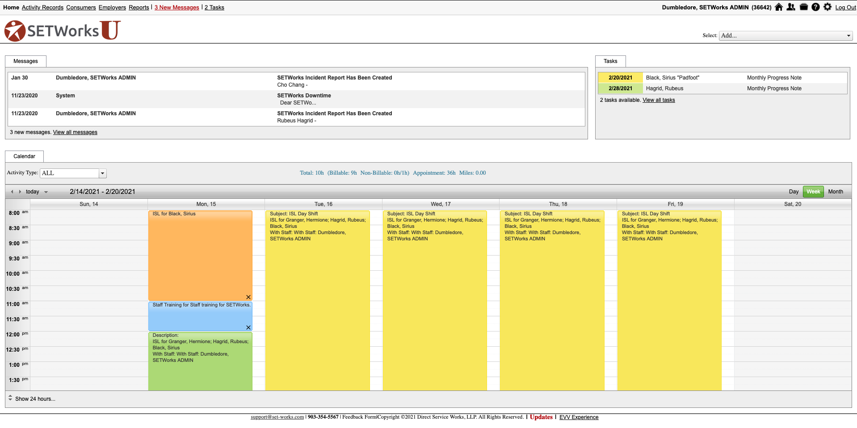857x428 pixels.
Task: Switch calendar to Week view
Action: pos(813,192)
